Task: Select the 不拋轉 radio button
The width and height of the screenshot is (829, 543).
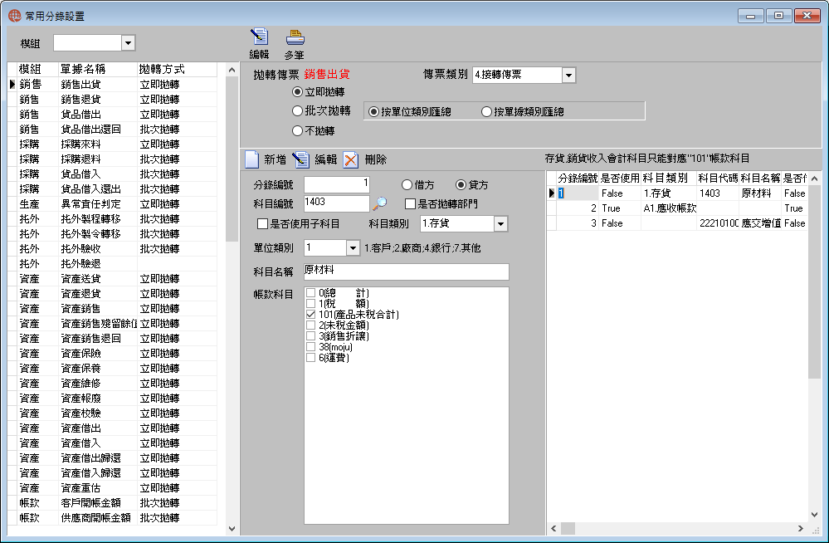Action: (x=298, y=130)
